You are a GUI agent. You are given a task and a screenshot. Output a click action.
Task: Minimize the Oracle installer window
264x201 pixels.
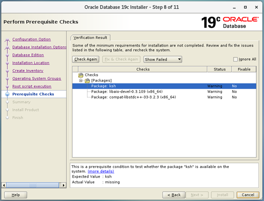click(234, 8)
